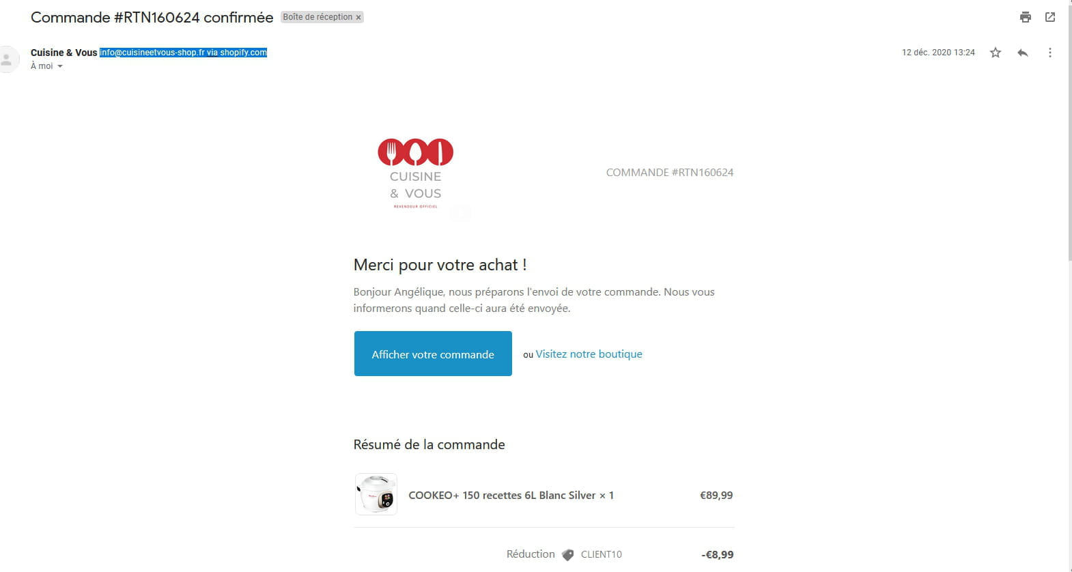Click the email date 12 déc. 2020
1072x572 pixels.
[x=938, y=53]
